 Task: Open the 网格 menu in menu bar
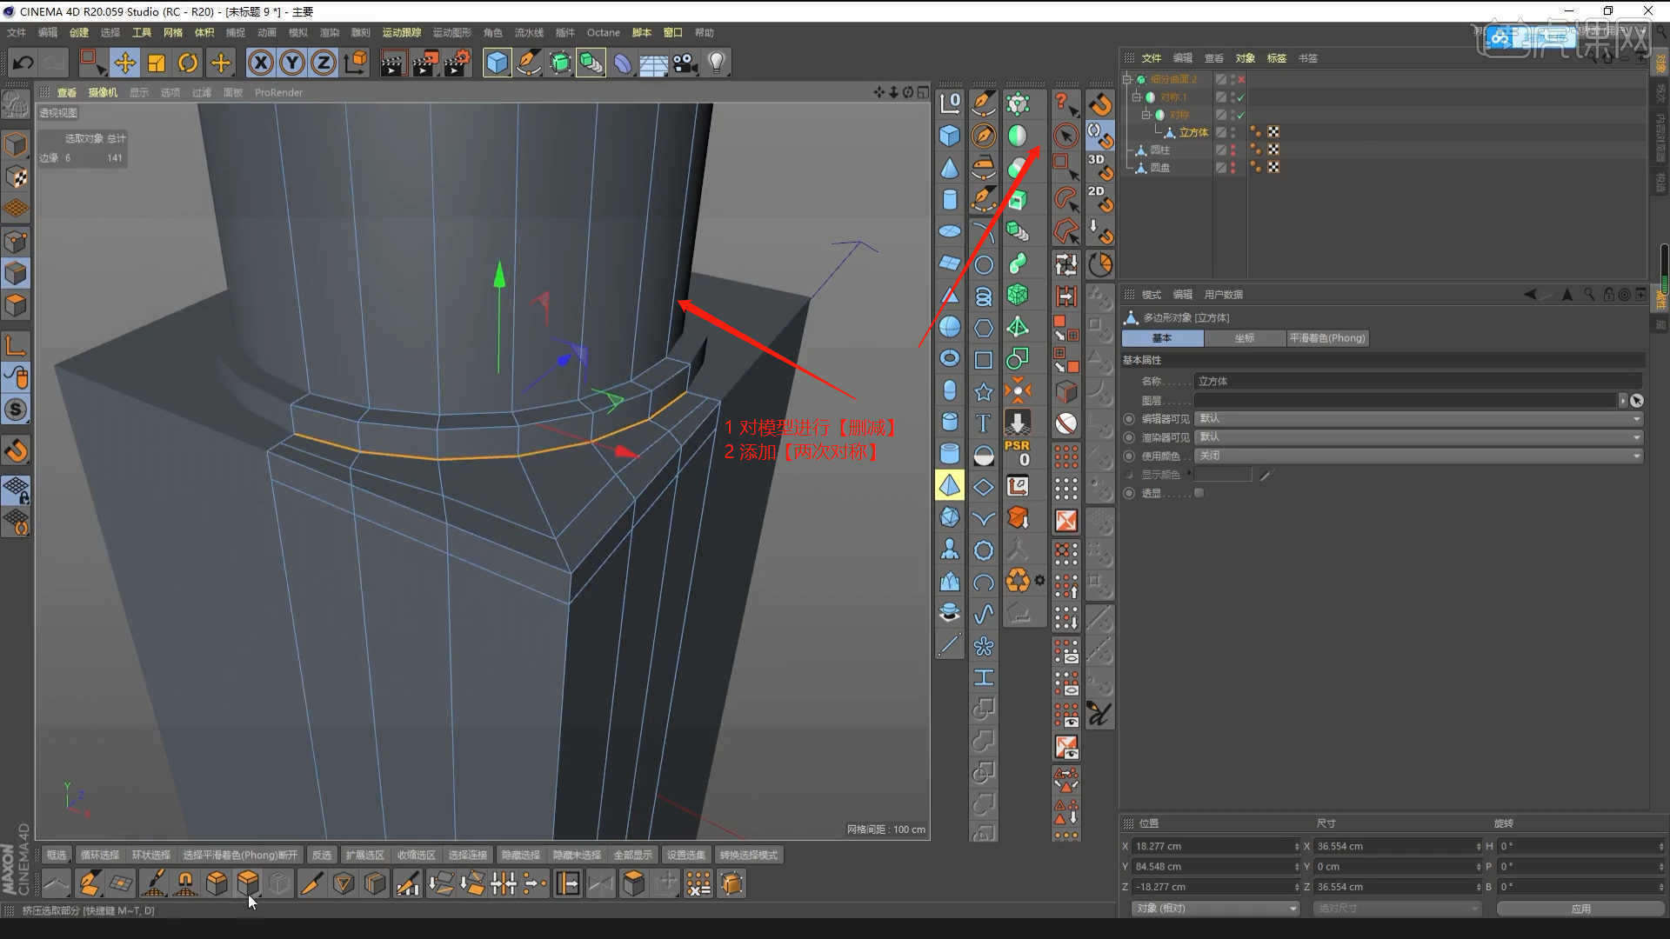coord(173,32)
